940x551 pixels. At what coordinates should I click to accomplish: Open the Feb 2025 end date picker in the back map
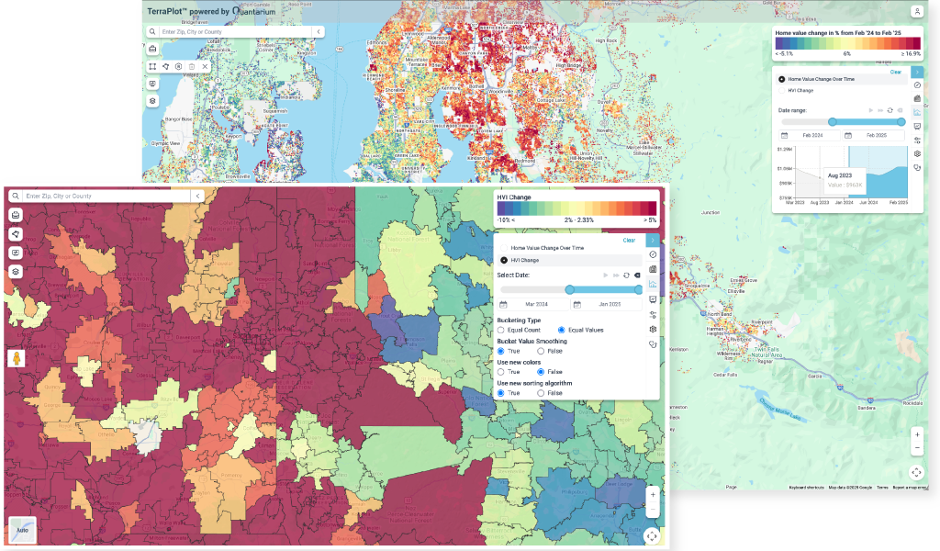tap(873, 136)
